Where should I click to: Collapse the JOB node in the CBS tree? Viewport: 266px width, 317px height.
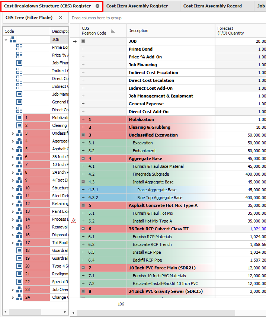coord(6,39)
